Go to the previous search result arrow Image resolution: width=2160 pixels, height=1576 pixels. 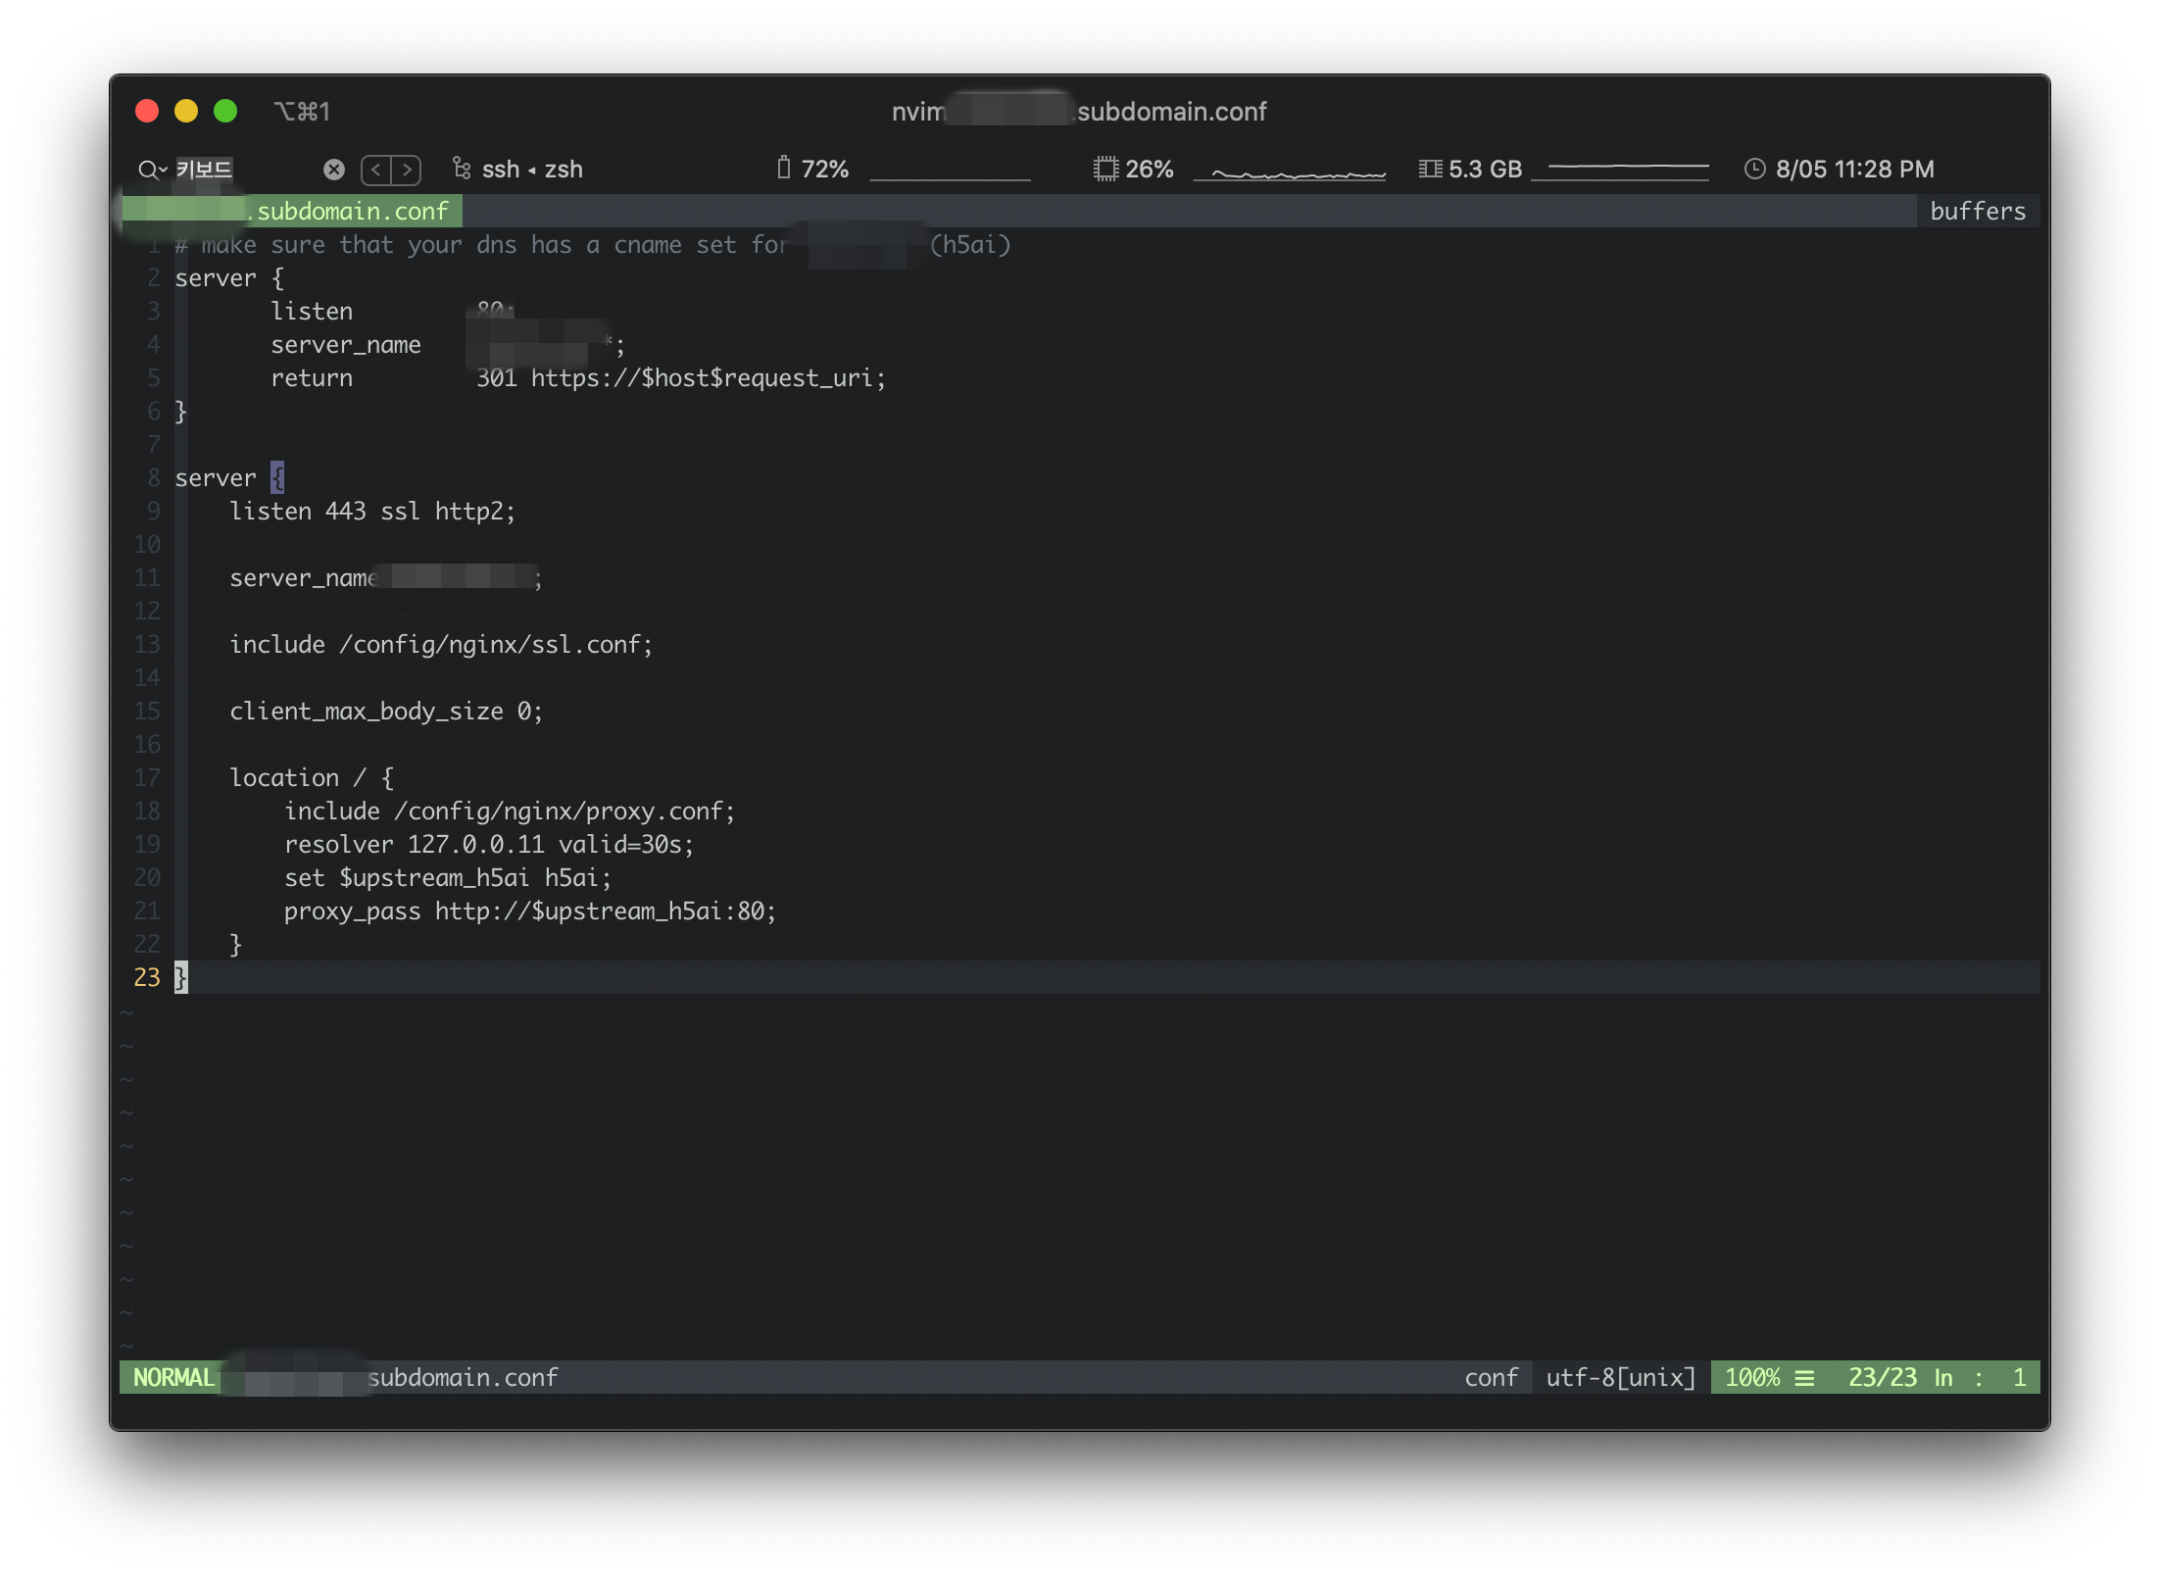(376, 170)
